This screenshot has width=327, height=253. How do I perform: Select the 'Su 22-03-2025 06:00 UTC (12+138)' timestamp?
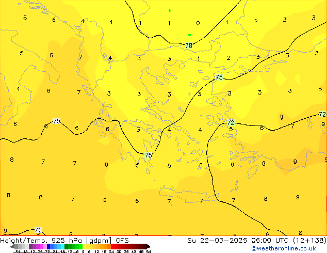[257, 240]
